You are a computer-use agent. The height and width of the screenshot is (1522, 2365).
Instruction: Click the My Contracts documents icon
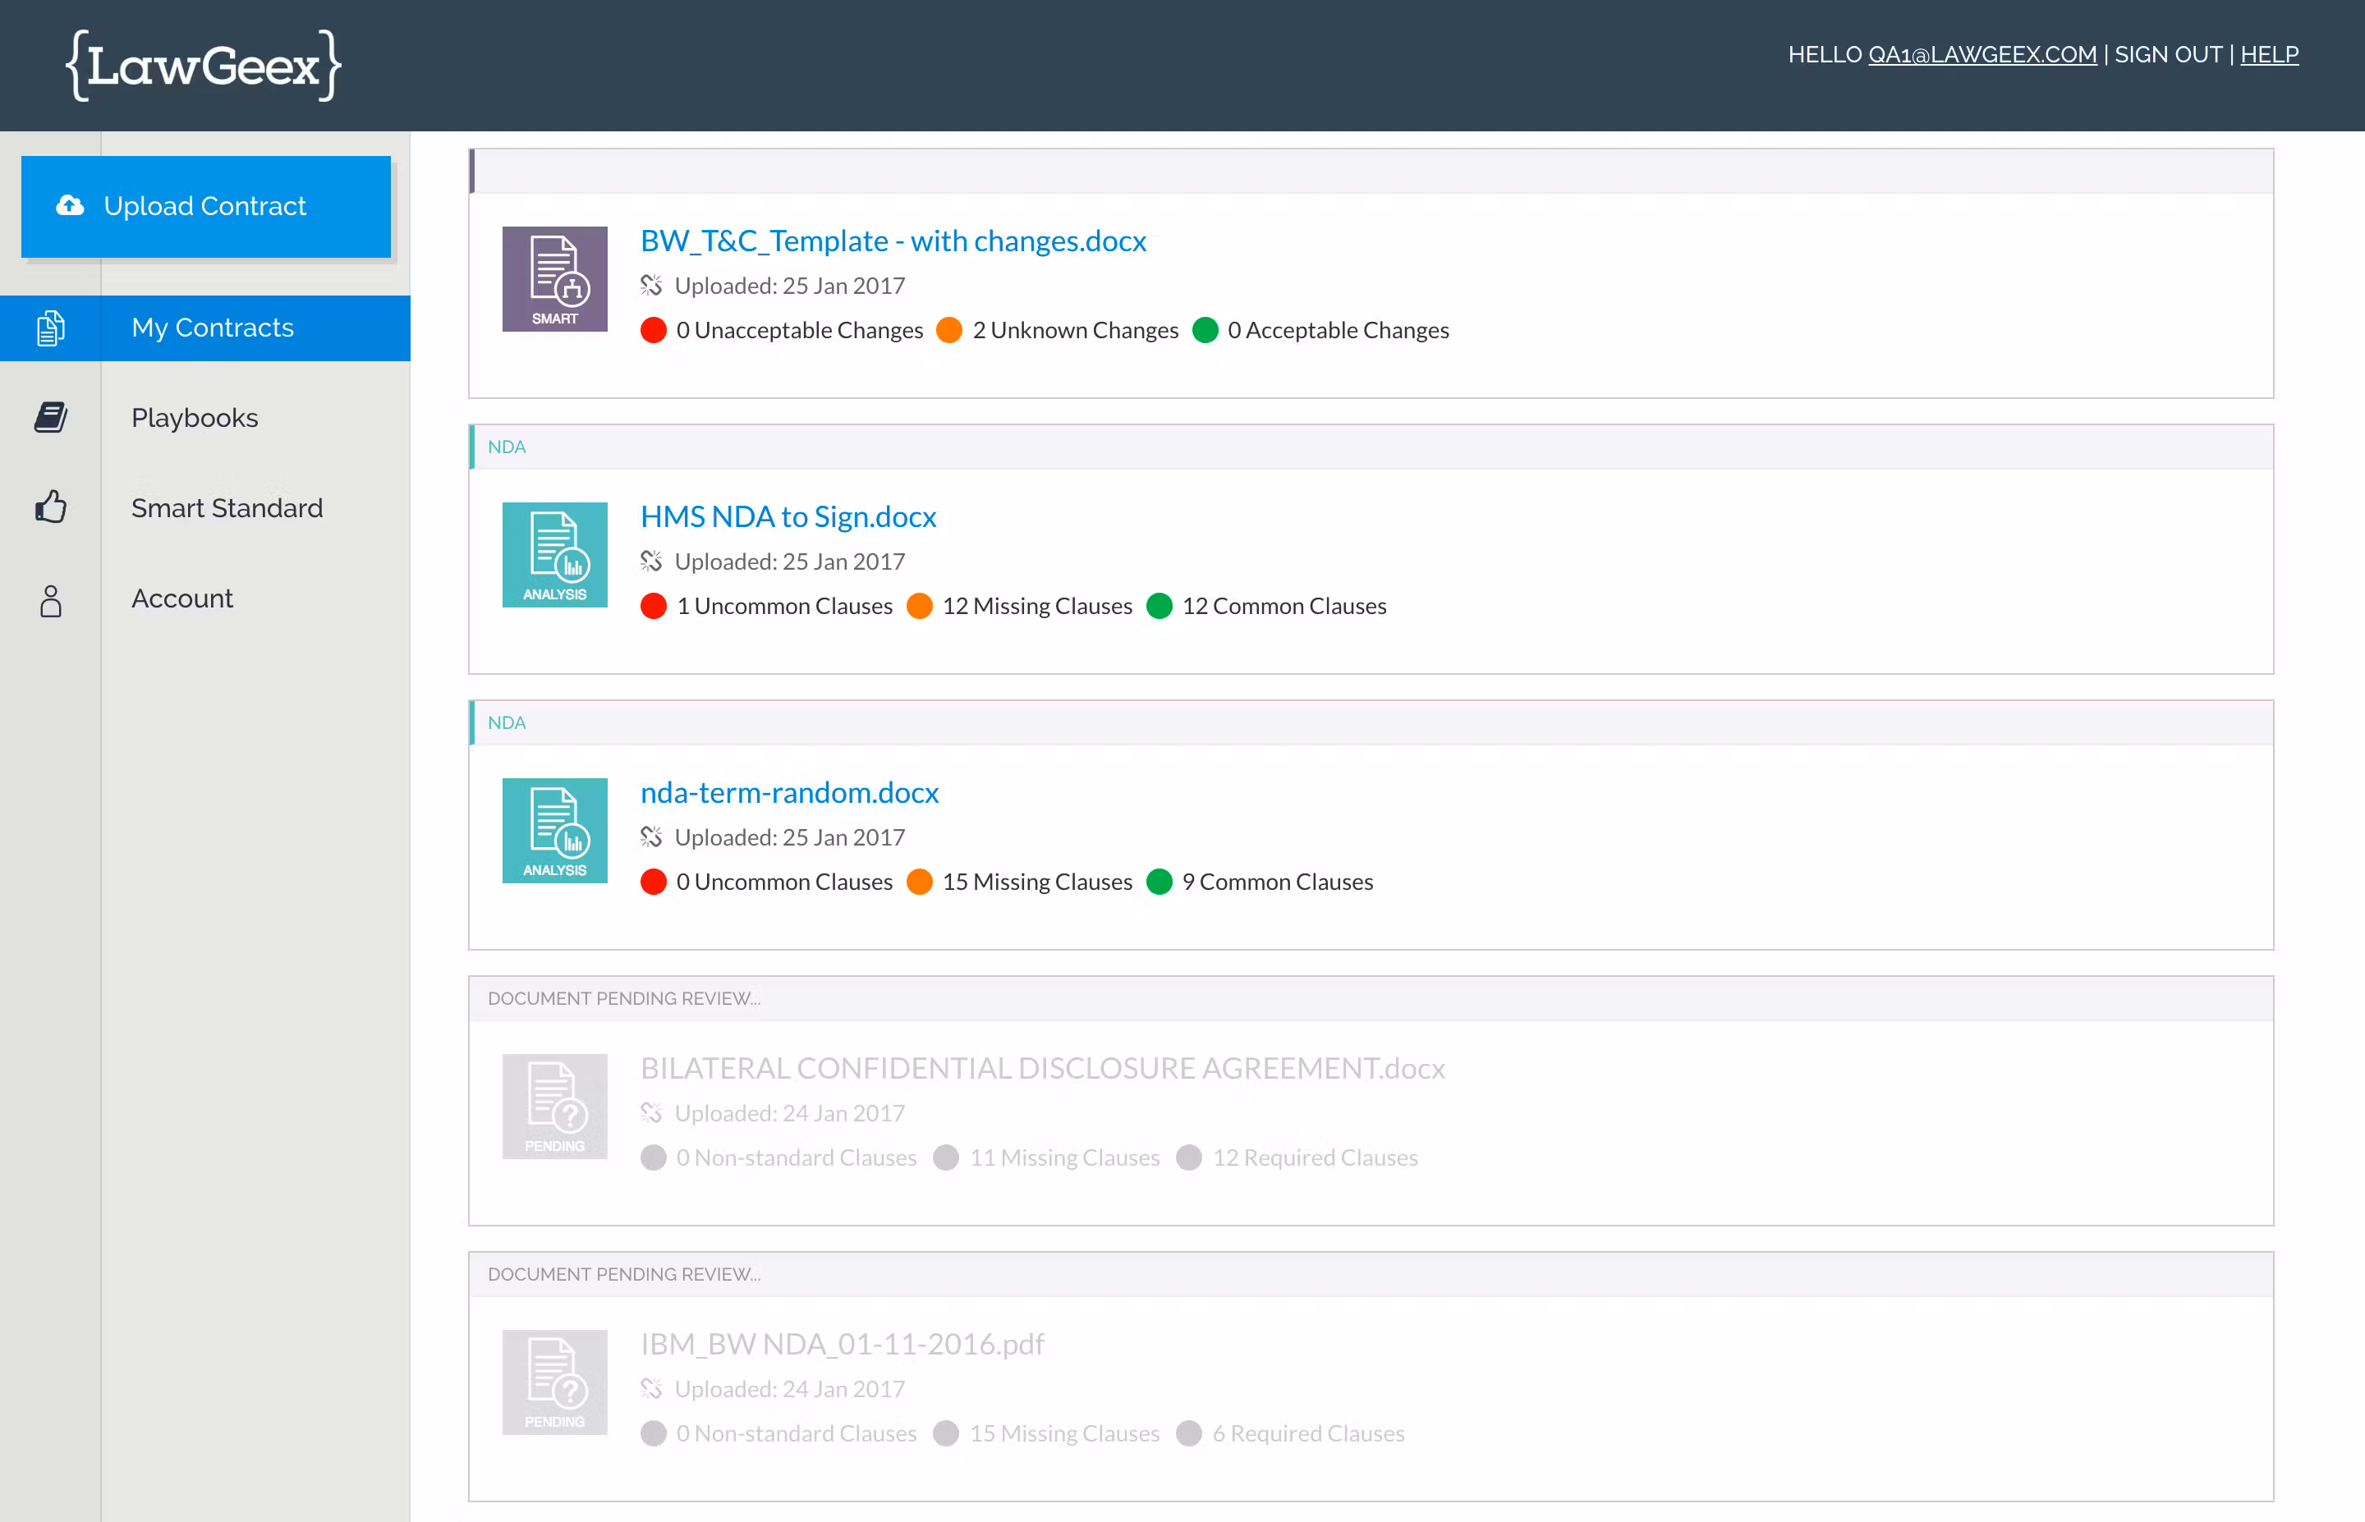point(50,328)
